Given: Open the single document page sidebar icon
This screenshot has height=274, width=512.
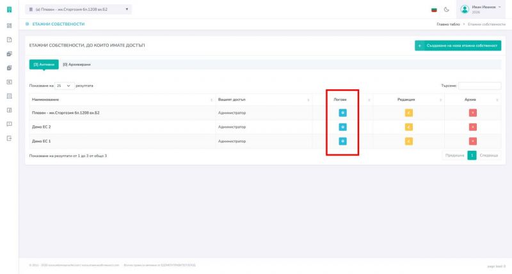Looking at the screenshot, I should [9, 40].
